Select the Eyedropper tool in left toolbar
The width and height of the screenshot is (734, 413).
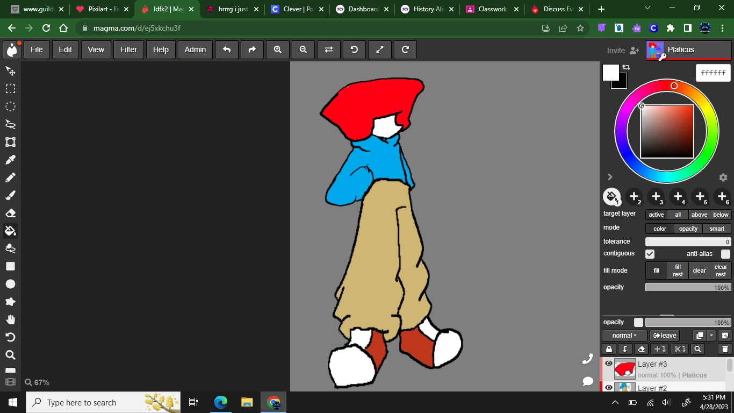(10, 160)
